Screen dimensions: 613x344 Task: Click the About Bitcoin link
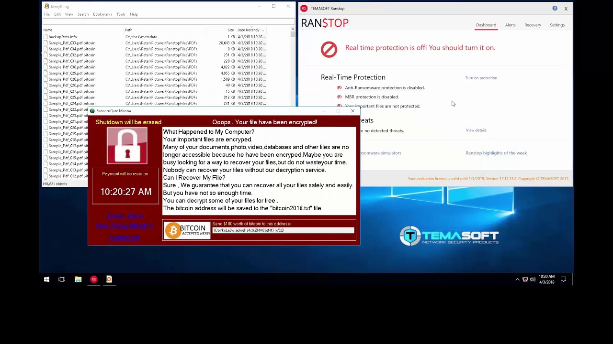[x=125, y=216]
